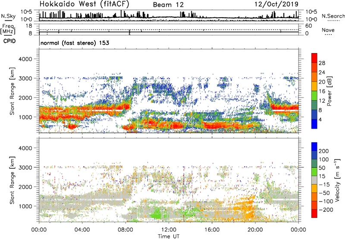Click the 'Freq. [MHz]' axis label
345x239 pixels.
(8, 29)
